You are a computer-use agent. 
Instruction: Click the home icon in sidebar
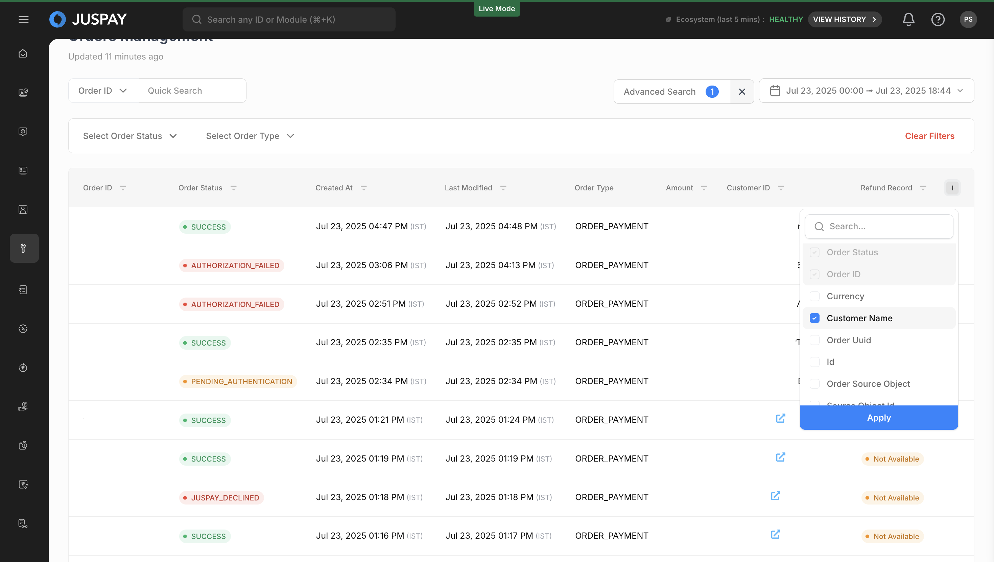pos(23,53)
